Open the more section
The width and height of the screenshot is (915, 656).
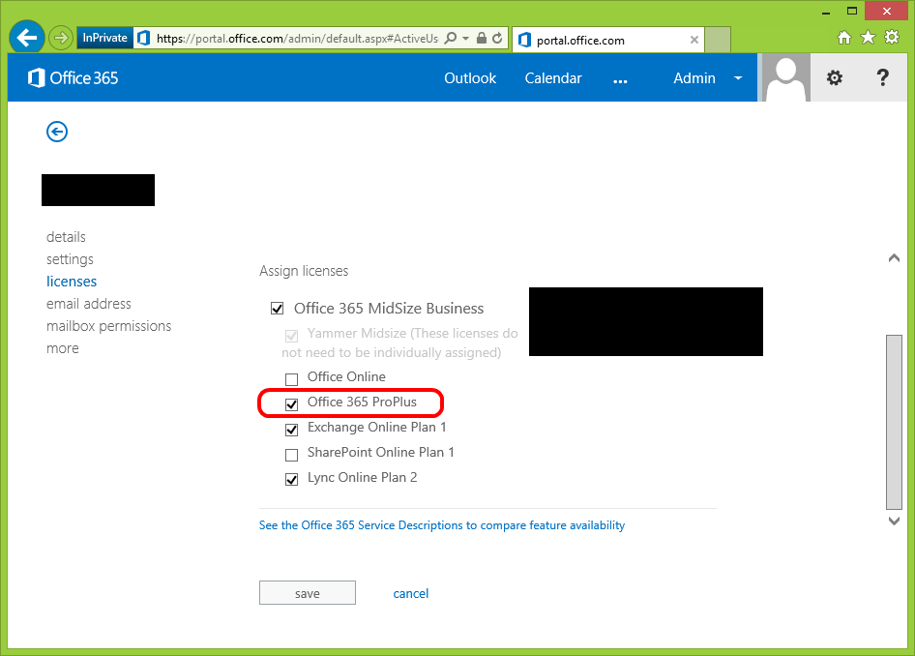63,348
